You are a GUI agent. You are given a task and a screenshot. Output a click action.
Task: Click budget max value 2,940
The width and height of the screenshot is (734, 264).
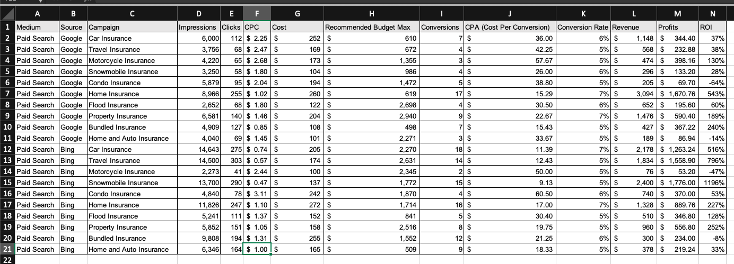(371, 116)
